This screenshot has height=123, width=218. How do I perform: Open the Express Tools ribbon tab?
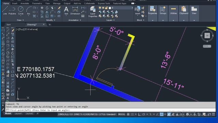click(104, 3)
